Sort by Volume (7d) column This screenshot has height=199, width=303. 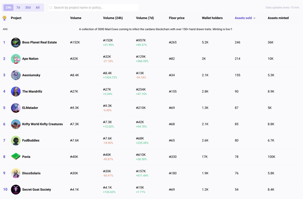(145, 18)
